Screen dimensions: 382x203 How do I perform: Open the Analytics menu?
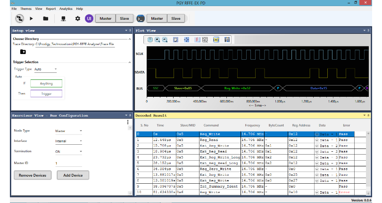66,9
